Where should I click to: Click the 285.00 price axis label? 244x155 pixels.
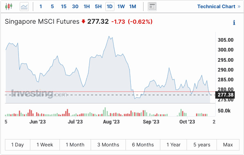pos(226,80)
